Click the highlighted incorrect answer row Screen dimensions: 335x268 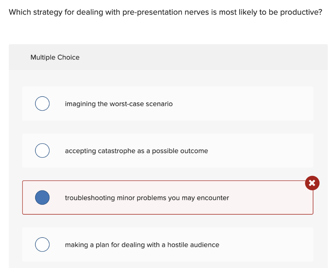point(167,197)
